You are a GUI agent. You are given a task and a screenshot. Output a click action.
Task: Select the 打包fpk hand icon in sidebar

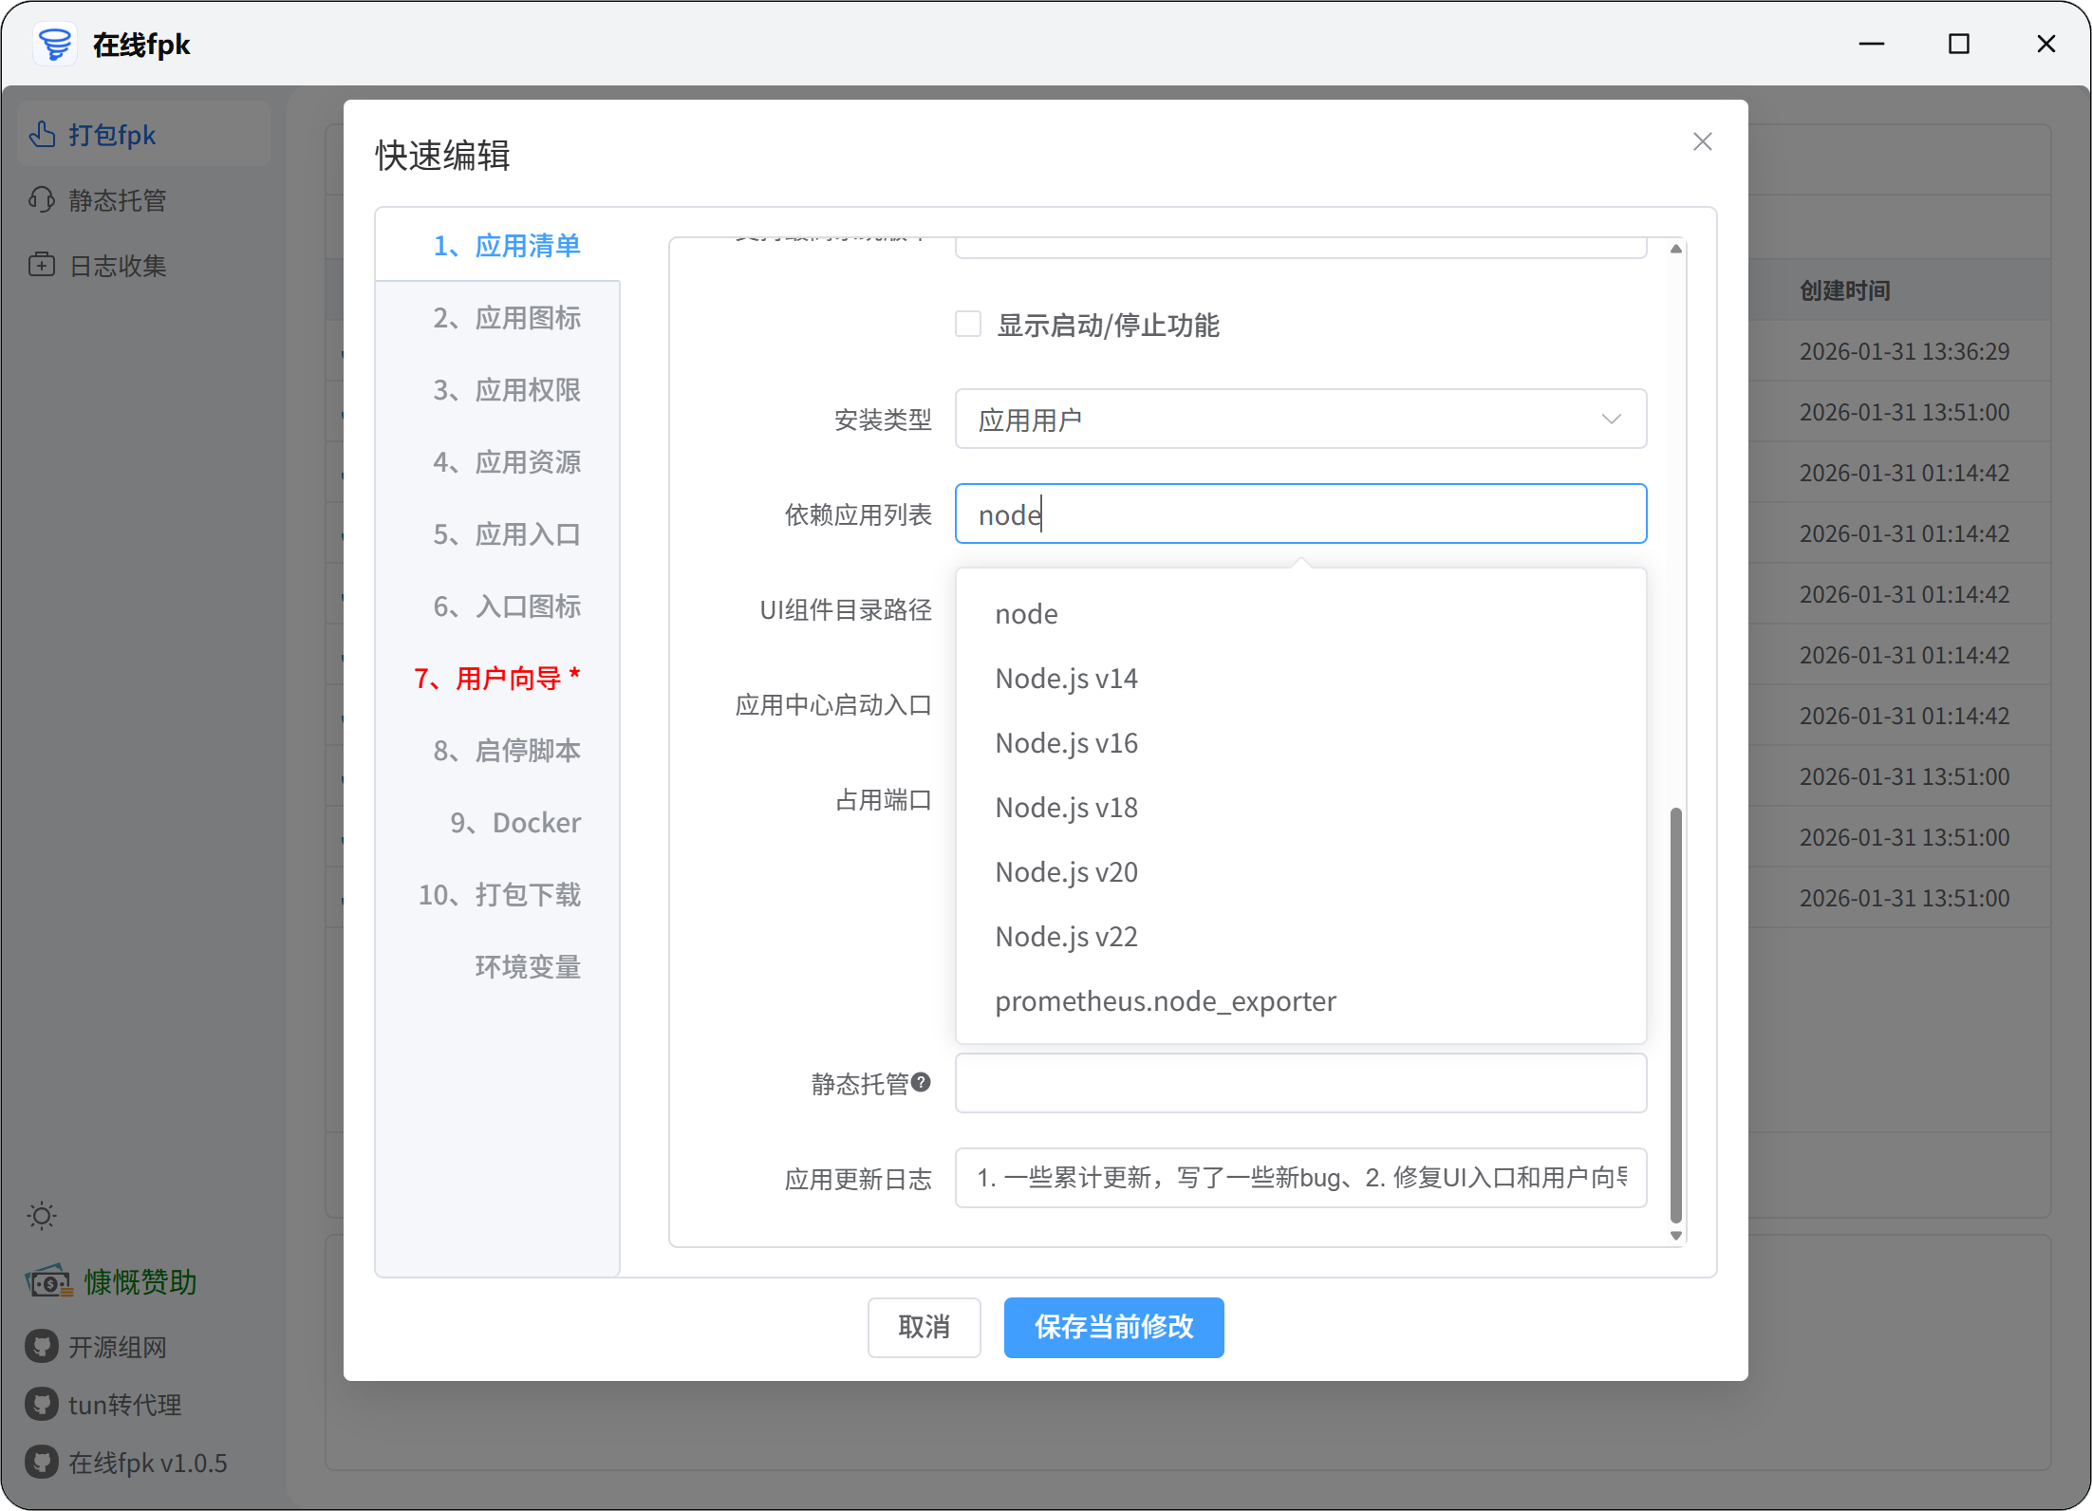point(42,134)
